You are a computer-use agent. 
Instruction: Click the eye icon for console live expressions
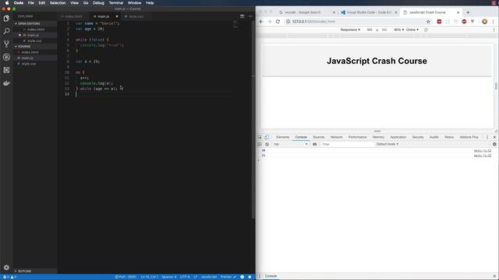[314, 144]
